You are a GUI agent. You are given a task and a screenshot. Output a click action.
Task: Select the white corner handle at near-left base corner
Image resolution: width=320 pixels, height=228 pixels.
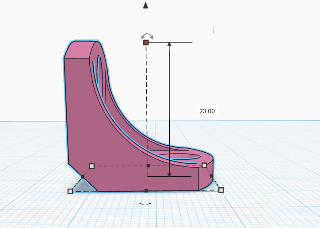[x=70, y=191]
